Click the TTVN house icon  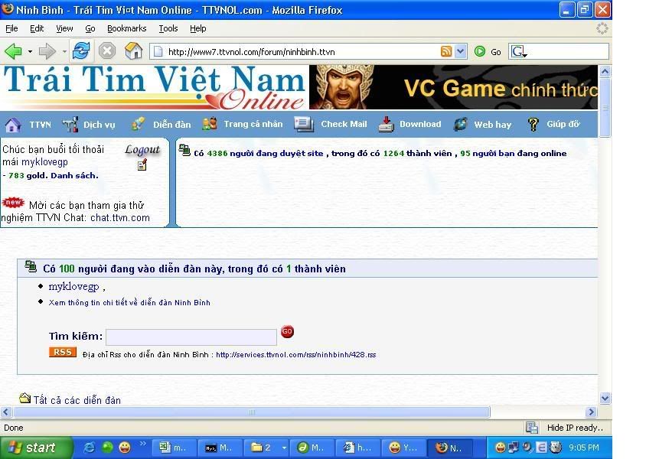[13, 125]
